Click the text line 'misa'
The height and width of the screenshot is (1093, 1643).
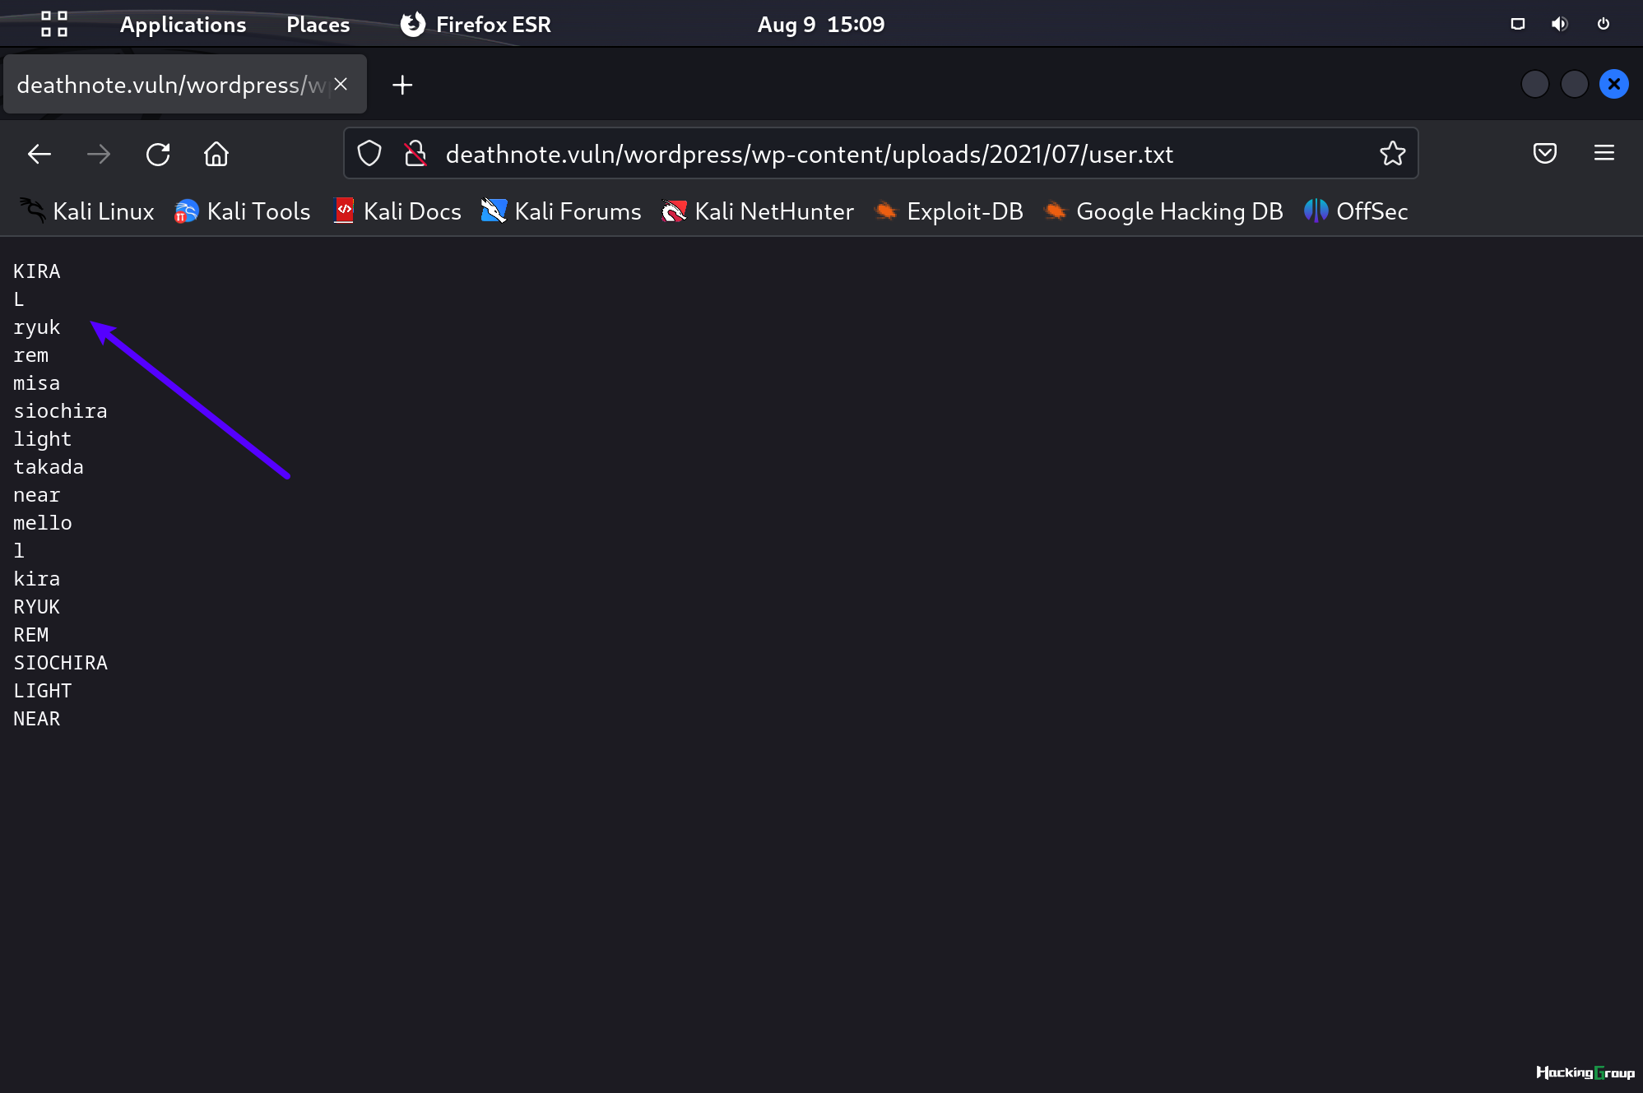pos(37,383)
